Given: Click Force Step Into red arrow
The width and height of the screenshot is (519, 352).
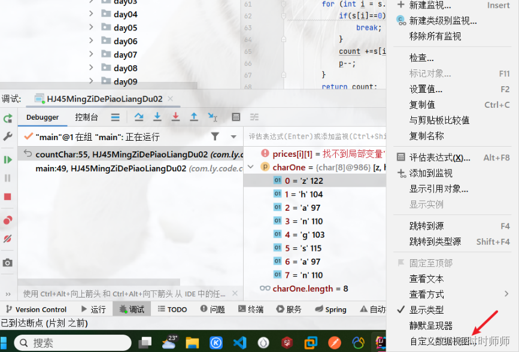Looking at the screenshot, I should tap(175, 117).
